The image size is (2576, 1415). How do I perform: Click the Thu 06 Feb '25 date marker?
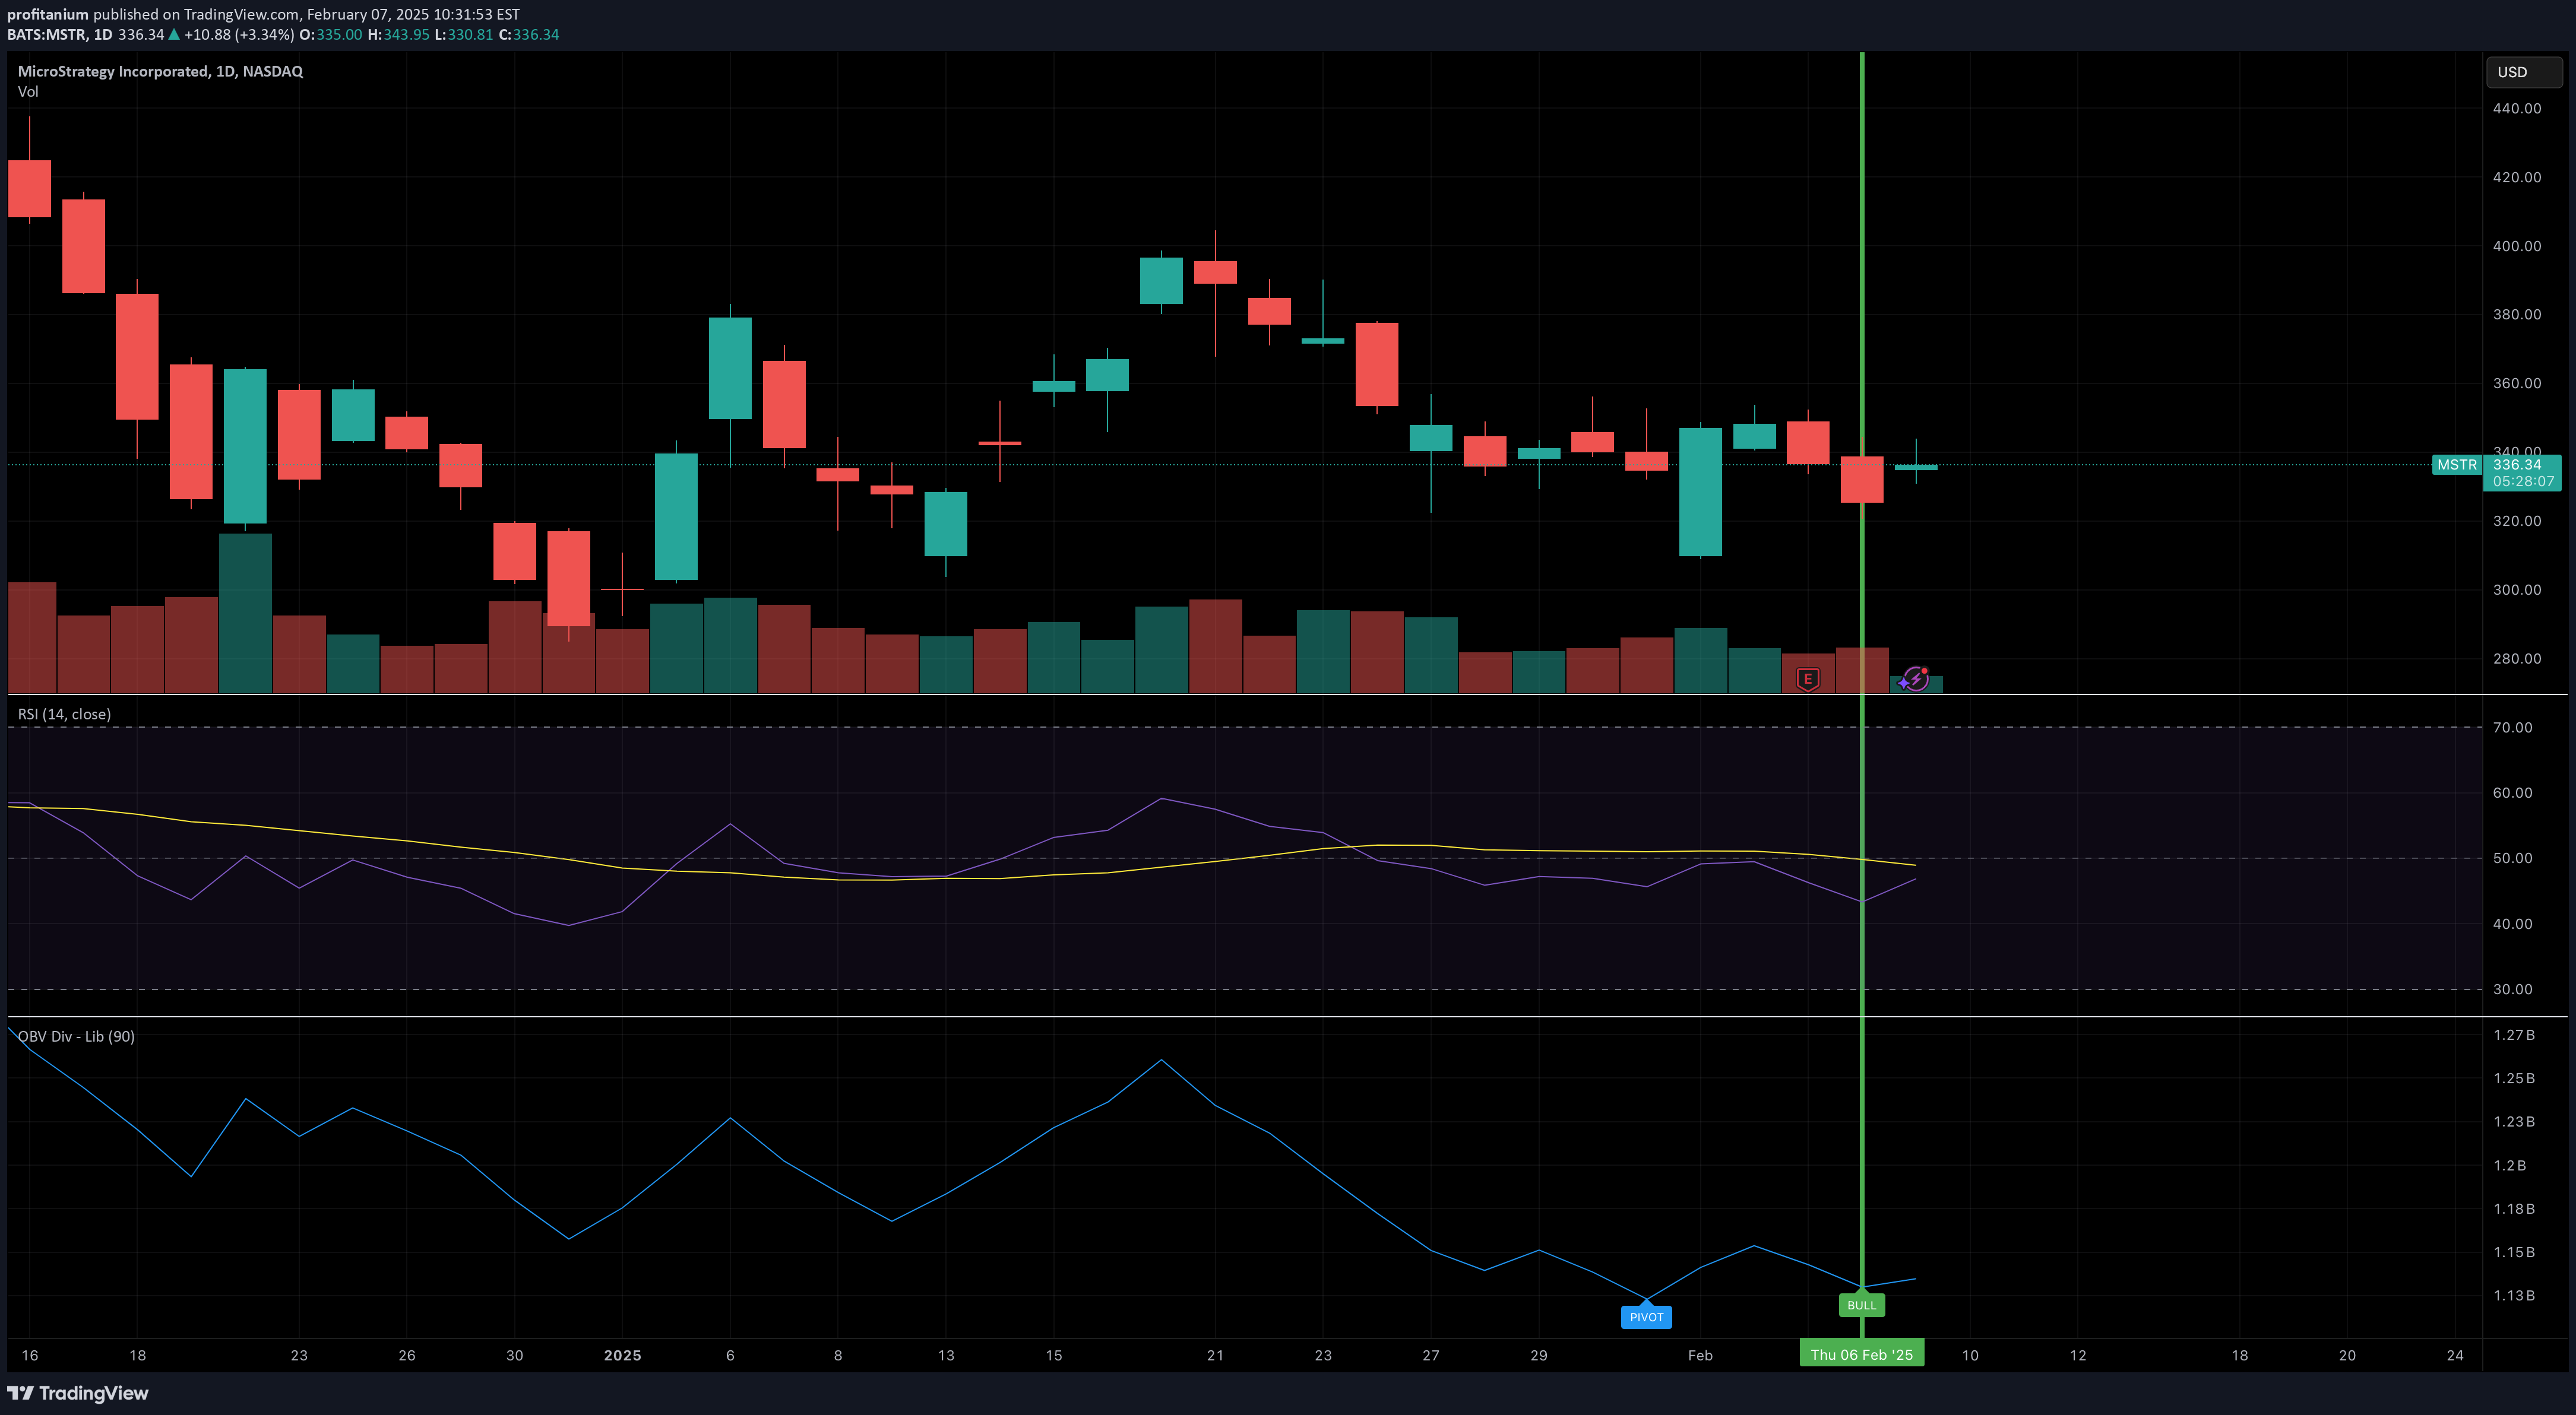point(1861,1355)
